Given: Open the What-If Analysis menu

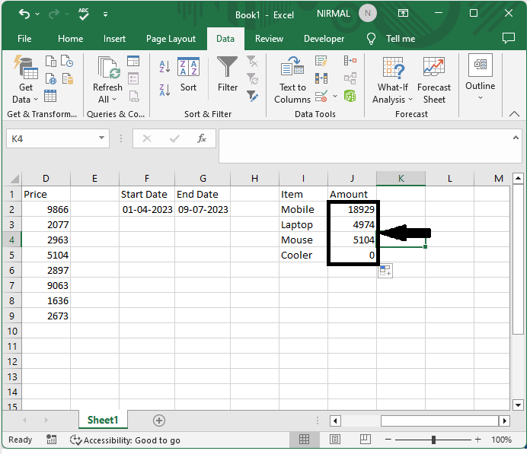Looking at the screenshot, I should coord(393,81).
